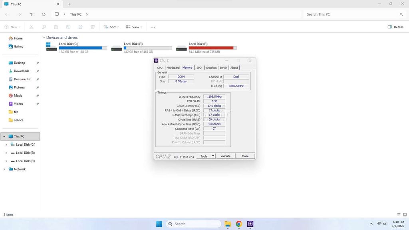Viewport: 409px width, 230px height.
Task: Open the Local Disk (E:) drive icon
Action: [116, 48]
